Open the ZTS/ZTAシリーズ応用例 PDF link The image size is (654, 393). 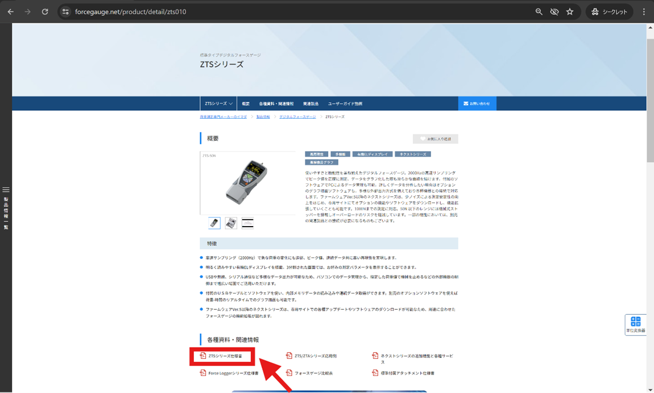316,356
